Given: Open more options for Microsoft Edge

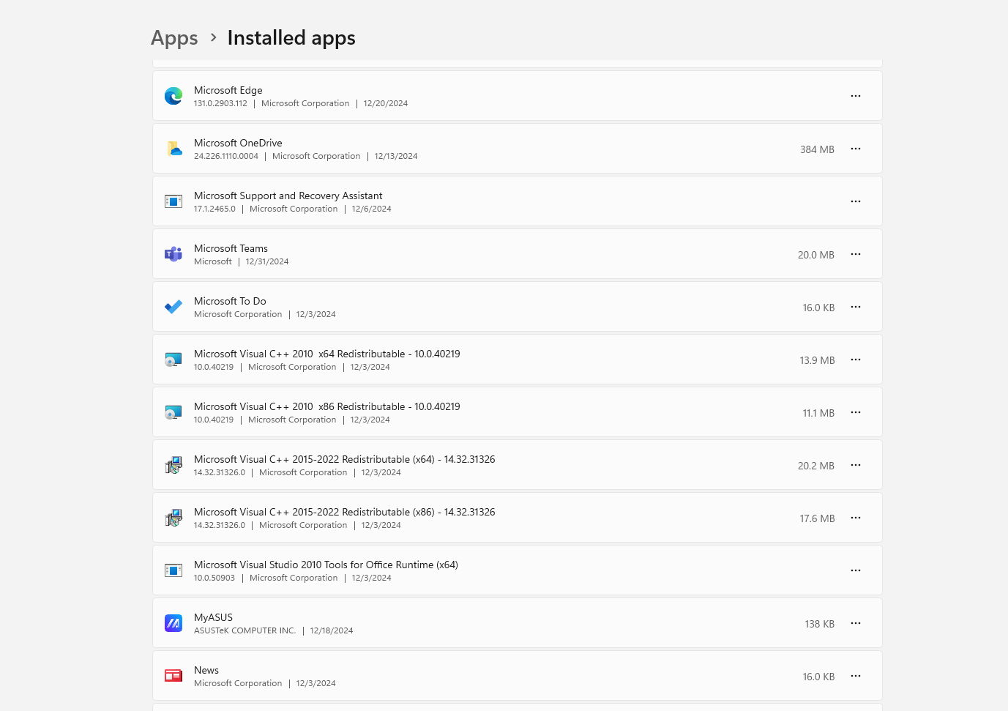Looking at the screenshot, I should (856, 96).
